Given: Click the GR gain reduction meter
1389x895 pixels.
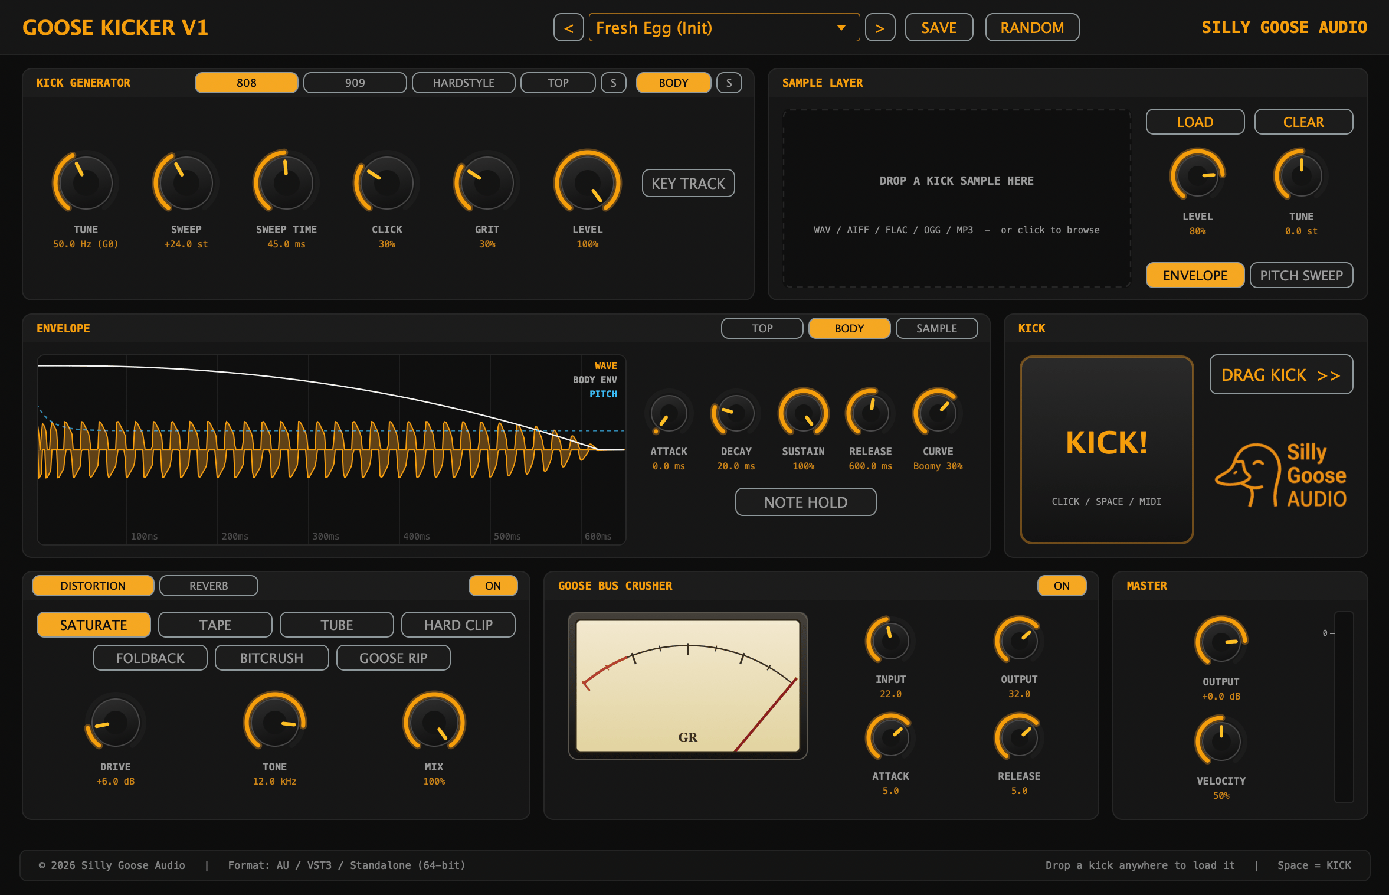Looking at the screenshot, I should tap(687, 686).
